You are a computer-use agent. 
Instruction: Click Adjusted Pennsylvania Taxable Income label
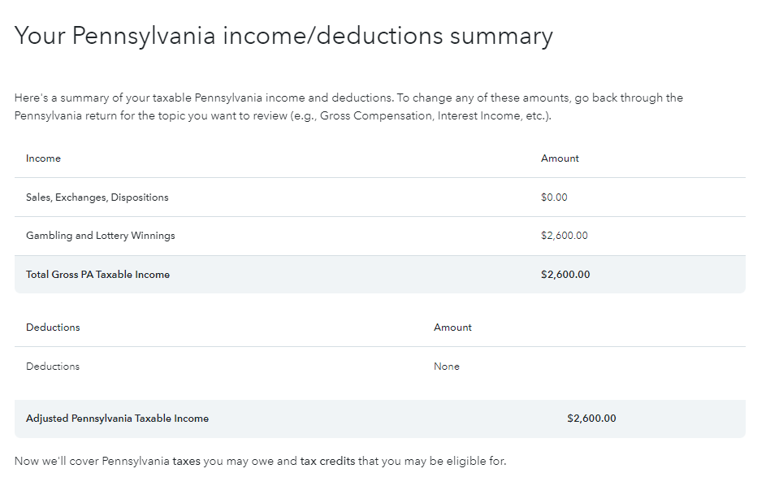pyautogui.click(x=117, y=418)
